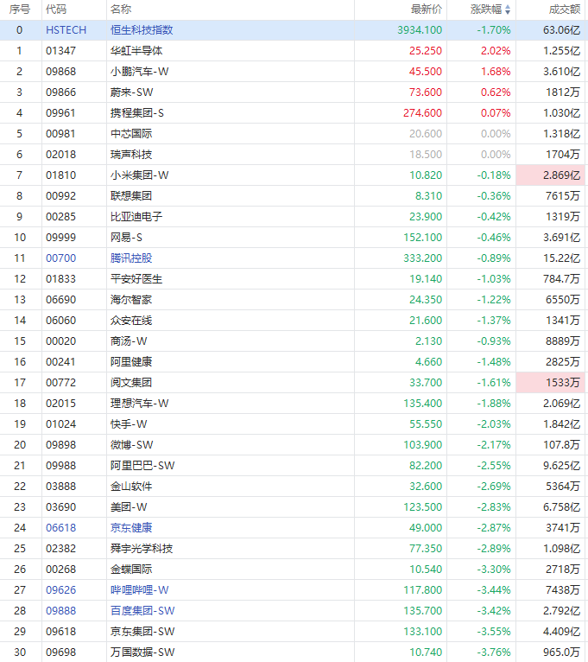Click the -3.76% change value
This screenshot has height=662, width=588.
(x=494, y=652)
